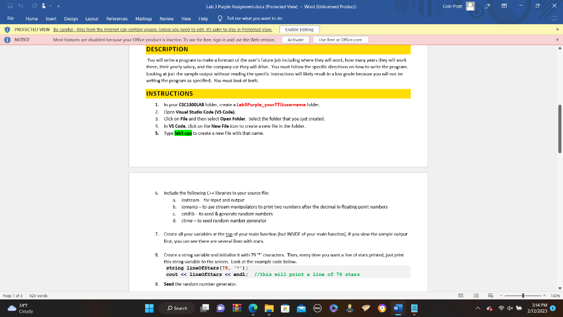Switch to the Insert ribbon tab
This screenshot has height=317, width=563.
(x=51, y=18)
